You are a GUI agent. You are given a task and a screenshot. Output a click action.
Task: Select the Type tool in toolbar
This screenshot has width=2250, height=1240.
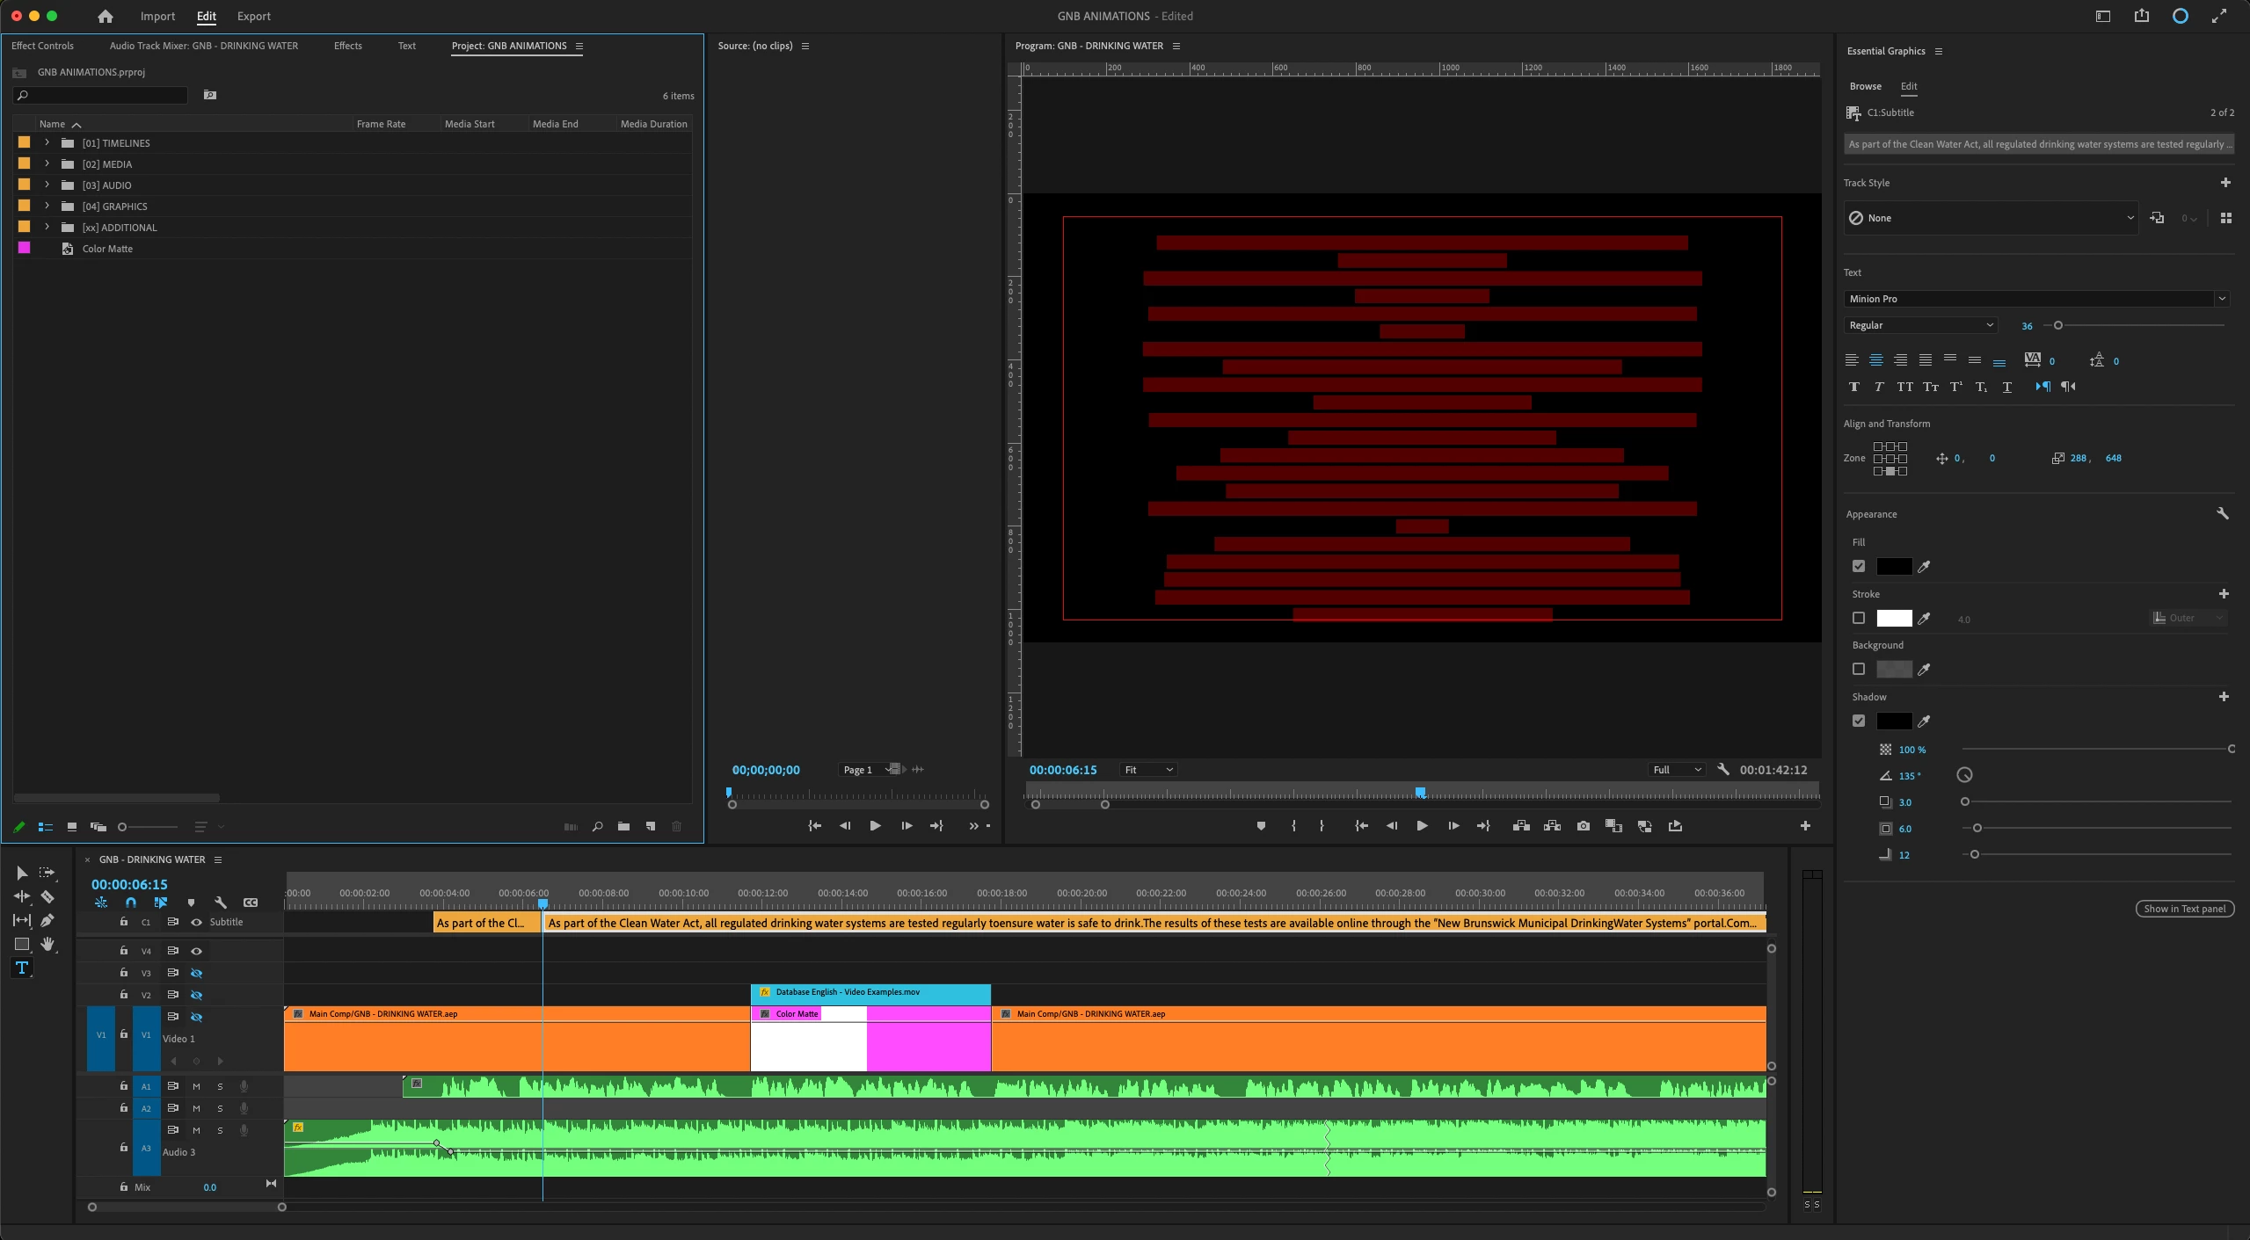tap(22, 968)
